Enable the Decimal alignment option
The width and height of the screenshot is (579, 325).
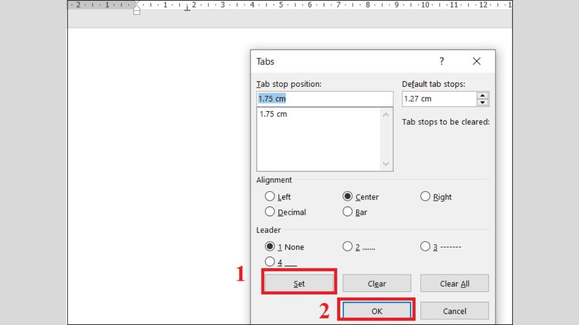[x=270, y=212]
